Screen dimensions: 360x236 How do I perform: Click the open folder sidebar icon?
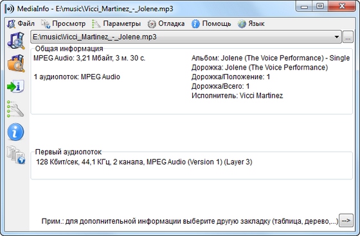16,64
